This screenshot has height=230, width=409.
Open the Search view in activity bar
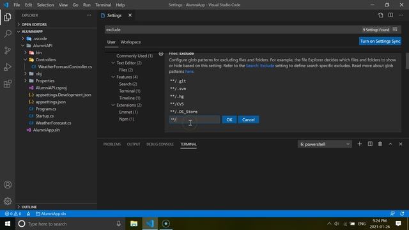[8, 34]
